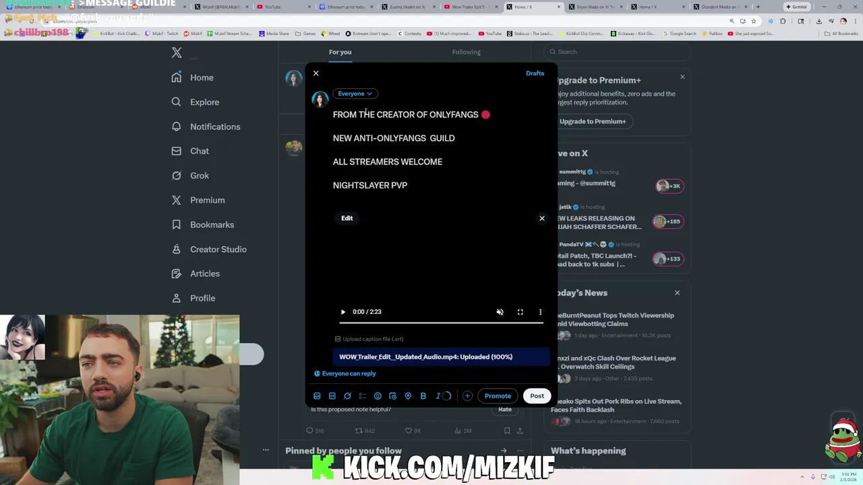The height and width of the screenshot is (485, 863).
Task: Click the Promote button
Action: (498, 396)
